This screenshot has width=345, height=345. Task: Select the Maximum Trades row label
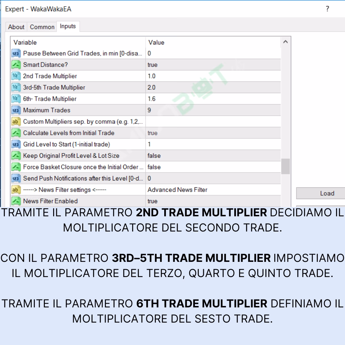[47, 110]
